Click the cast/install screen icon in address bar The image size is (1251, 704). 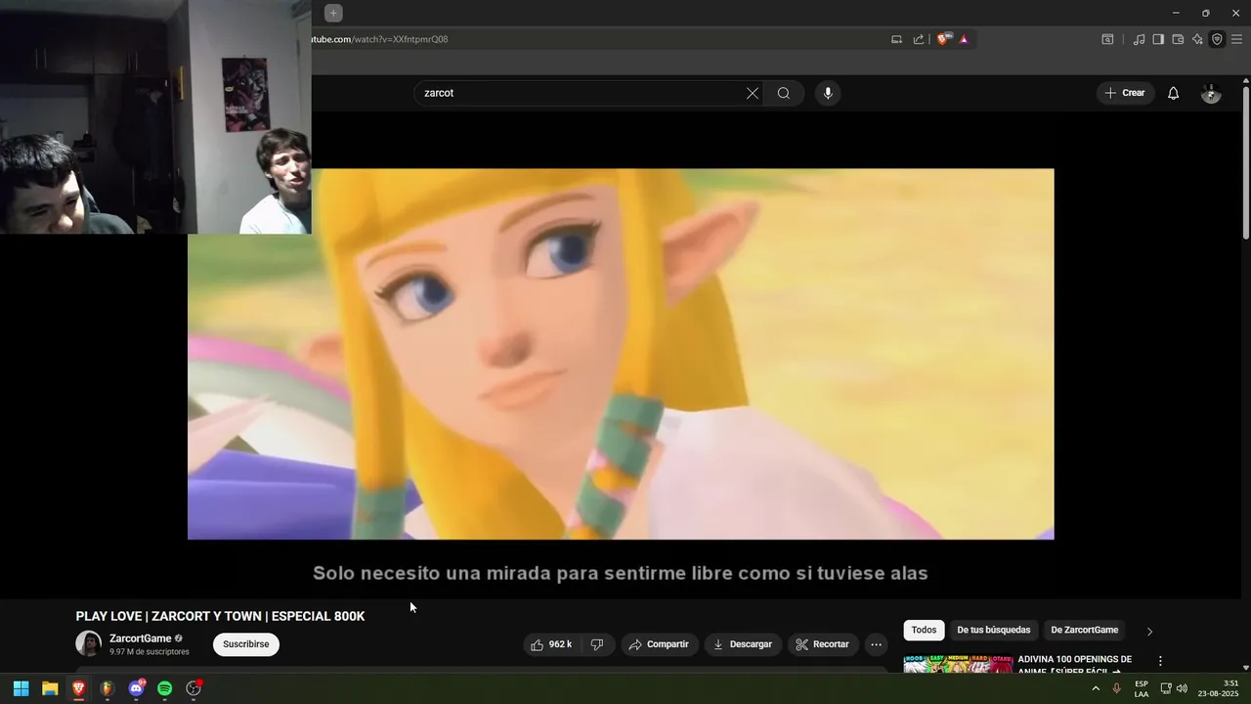[x=896, y=39]
